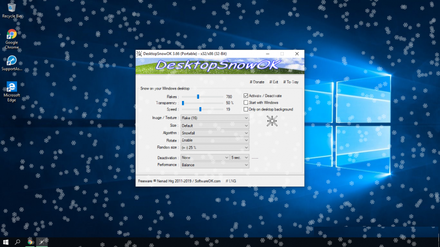The image size is (440, 247).
Task: Click DesktopSnowOK icon in the taskbar
Action: 42,242
